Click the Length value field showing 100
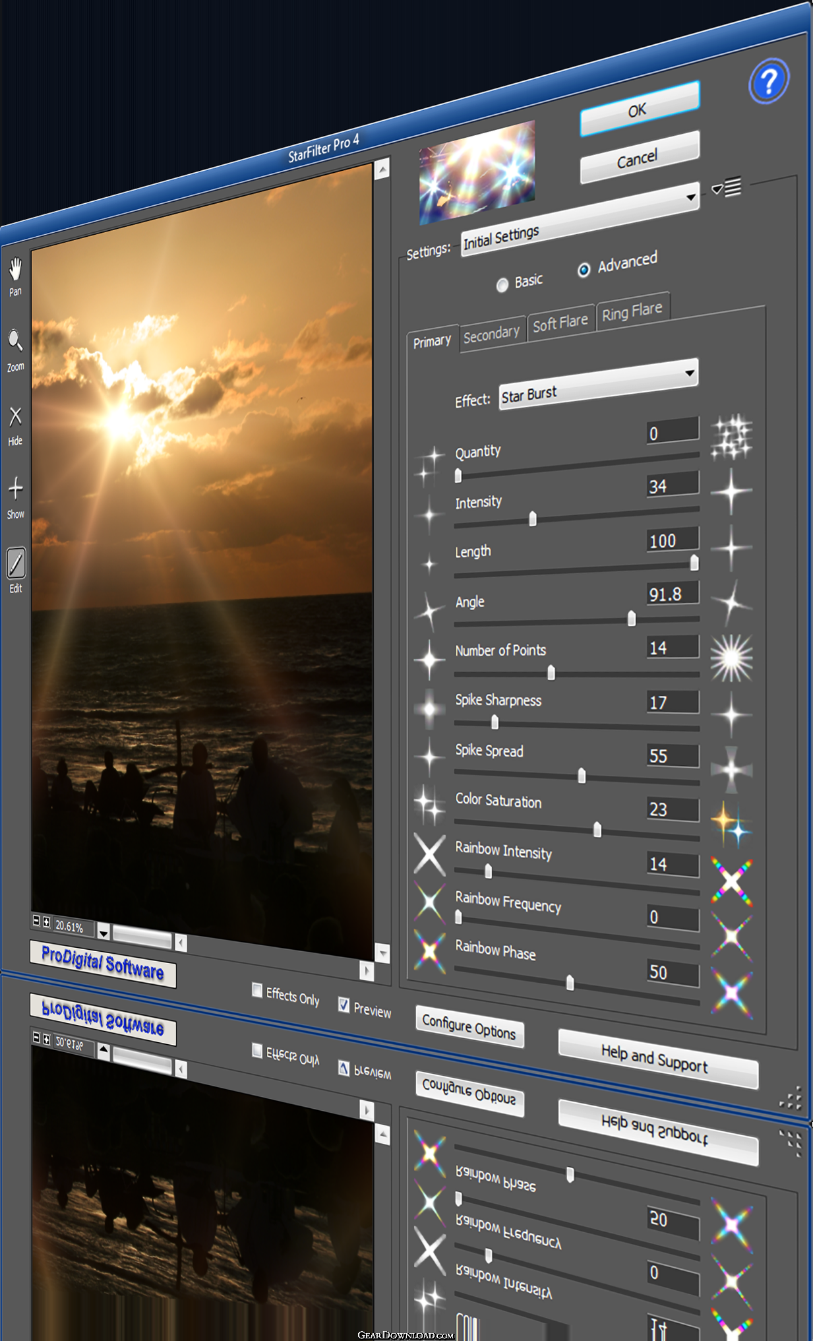 click(673, 540)
